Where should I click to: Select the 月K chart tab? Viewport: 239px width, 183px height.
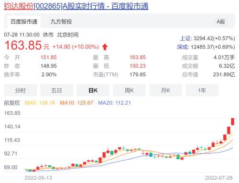pos(165,91)
